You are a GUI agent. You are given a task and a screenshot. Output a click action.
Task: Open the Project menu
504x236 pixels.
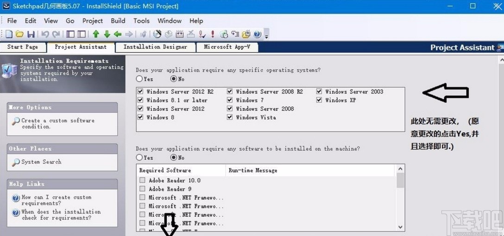[93, 21]
